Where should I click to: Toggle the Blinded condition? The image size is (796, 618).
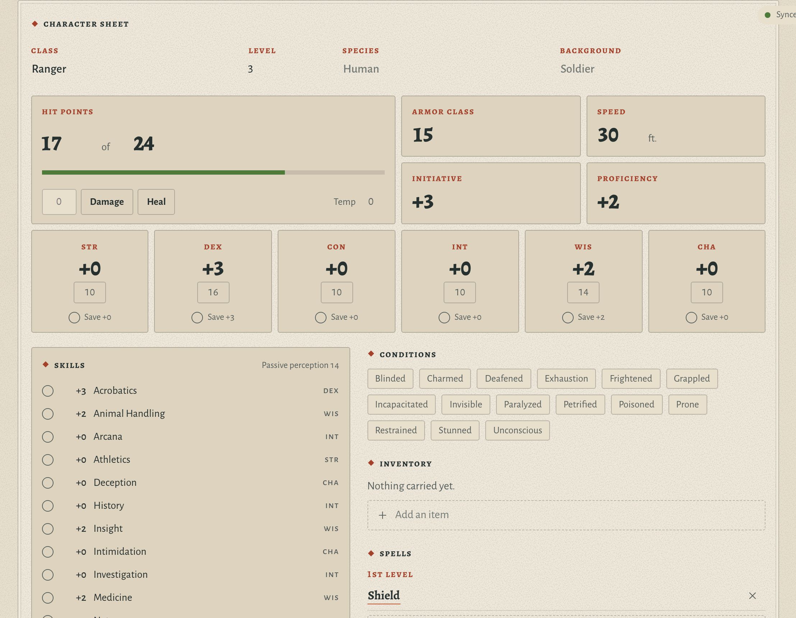390,378
